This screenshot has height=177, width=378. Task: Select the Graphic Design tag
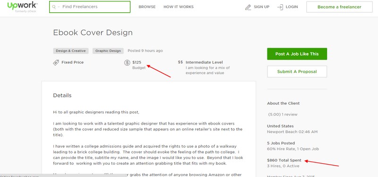108,51
